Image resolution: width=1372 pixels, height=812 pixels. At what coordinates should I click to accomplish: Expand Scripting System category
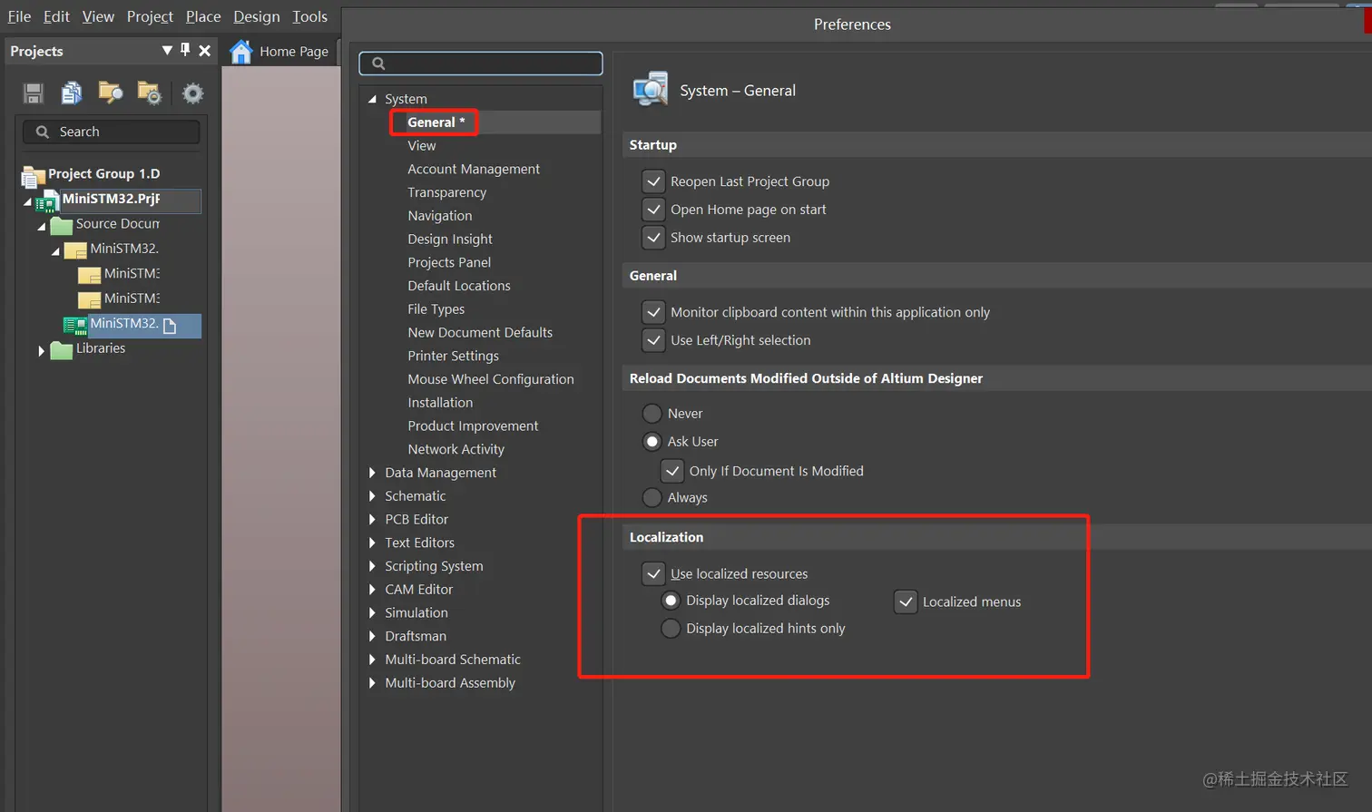click(x=372, y=566)
